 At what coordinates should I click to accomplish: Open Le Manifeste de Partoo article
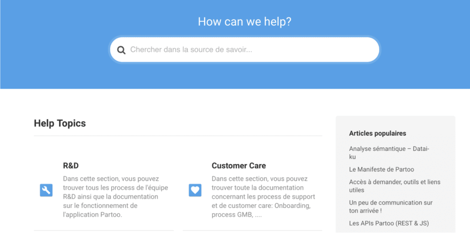[381, 169]
